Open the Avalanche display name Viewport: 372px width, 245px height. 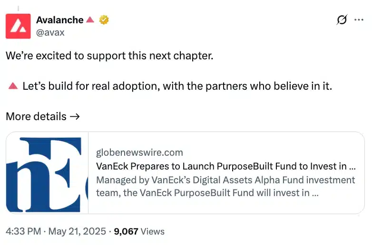coord(60,20)
